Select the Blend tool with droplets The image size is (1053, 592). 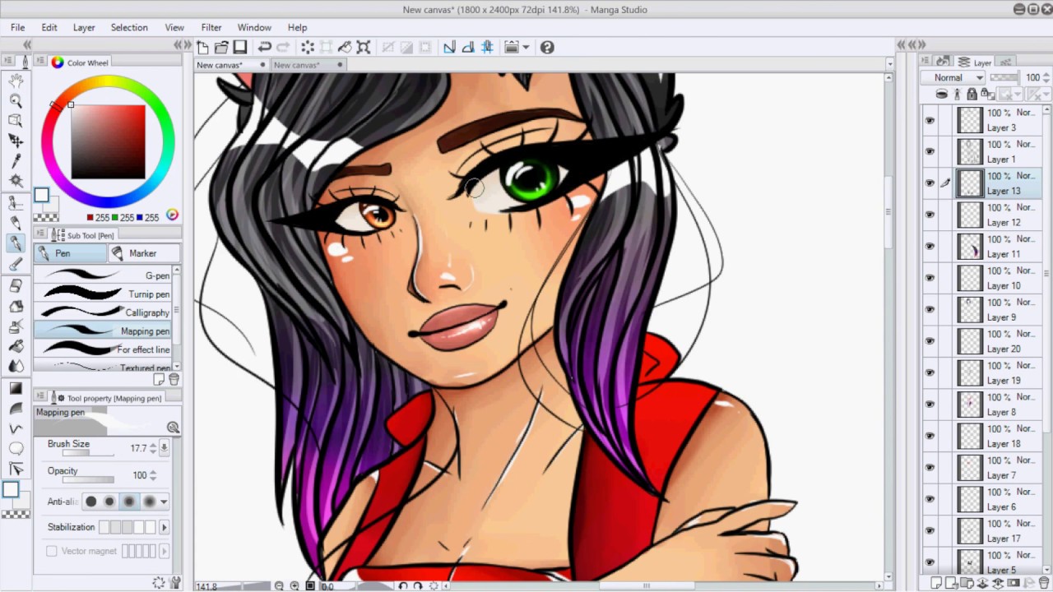(x=16, y=368)
